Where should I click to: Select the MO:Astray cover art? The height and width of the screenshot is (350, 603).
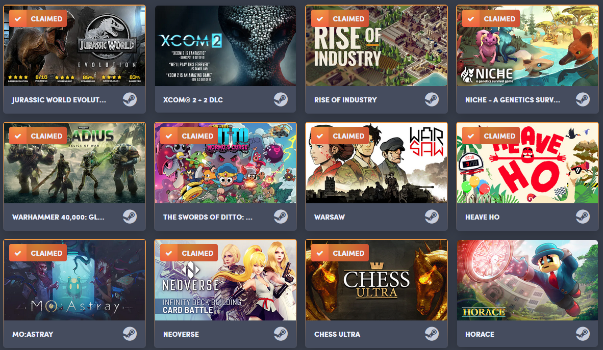[x=74, y=280]
